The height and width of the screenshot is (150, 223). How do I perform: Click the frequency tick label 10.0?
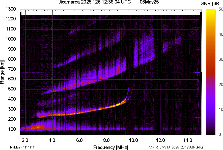(x=133, y=140)
